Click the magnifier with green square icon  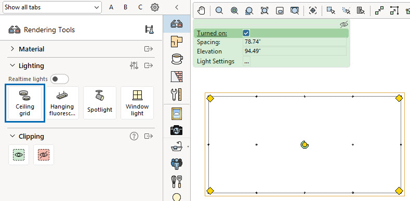234,10
